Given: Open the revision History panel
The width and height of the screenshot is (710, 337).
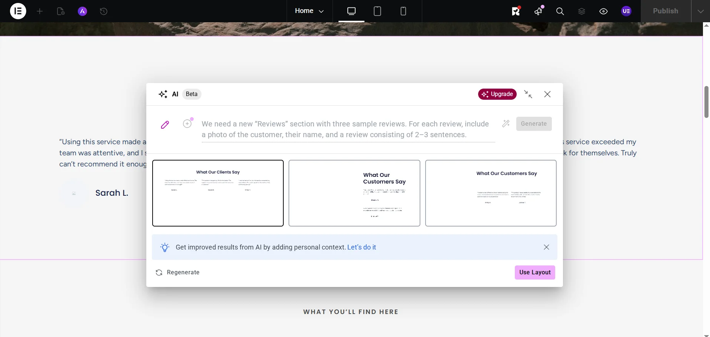Looking at the screenshot, I should click(x=103, y=11).
